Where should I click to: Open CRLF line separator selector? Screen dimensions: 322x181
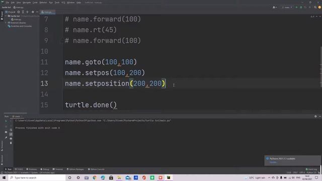[295, 172]
